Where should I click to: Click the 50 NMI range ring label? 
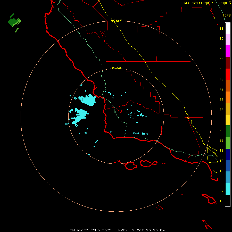[x=116, y=68]
